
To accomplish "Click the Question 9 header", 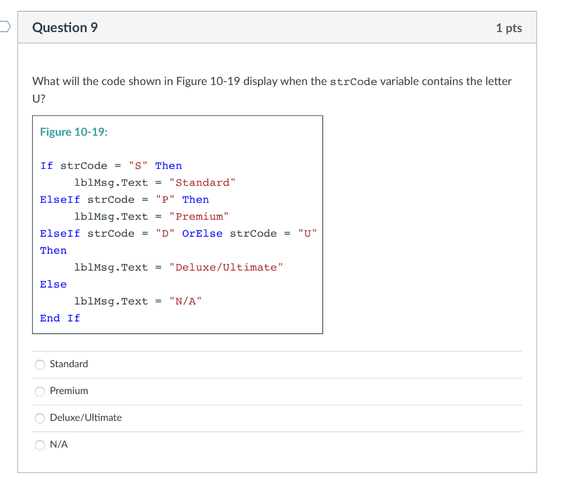I will pos(65,27).
